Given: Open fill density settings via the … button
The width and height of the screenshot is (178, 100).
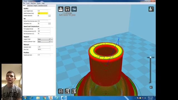Looking at the screenshot, I should [50, 23].
